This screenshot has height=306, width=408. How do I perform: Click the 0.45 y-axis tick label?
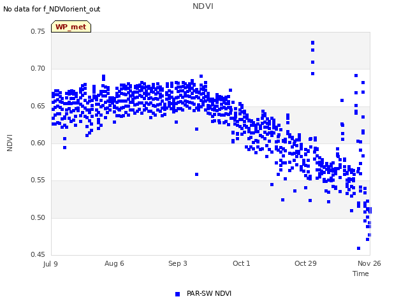tap(38, 254)
